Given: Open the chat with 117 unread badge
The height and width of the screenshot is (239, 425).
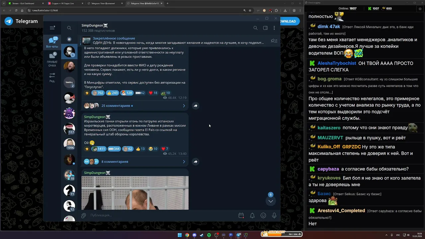Looking at the screenshot, I should pyautogui.click(x=69, y=128).
